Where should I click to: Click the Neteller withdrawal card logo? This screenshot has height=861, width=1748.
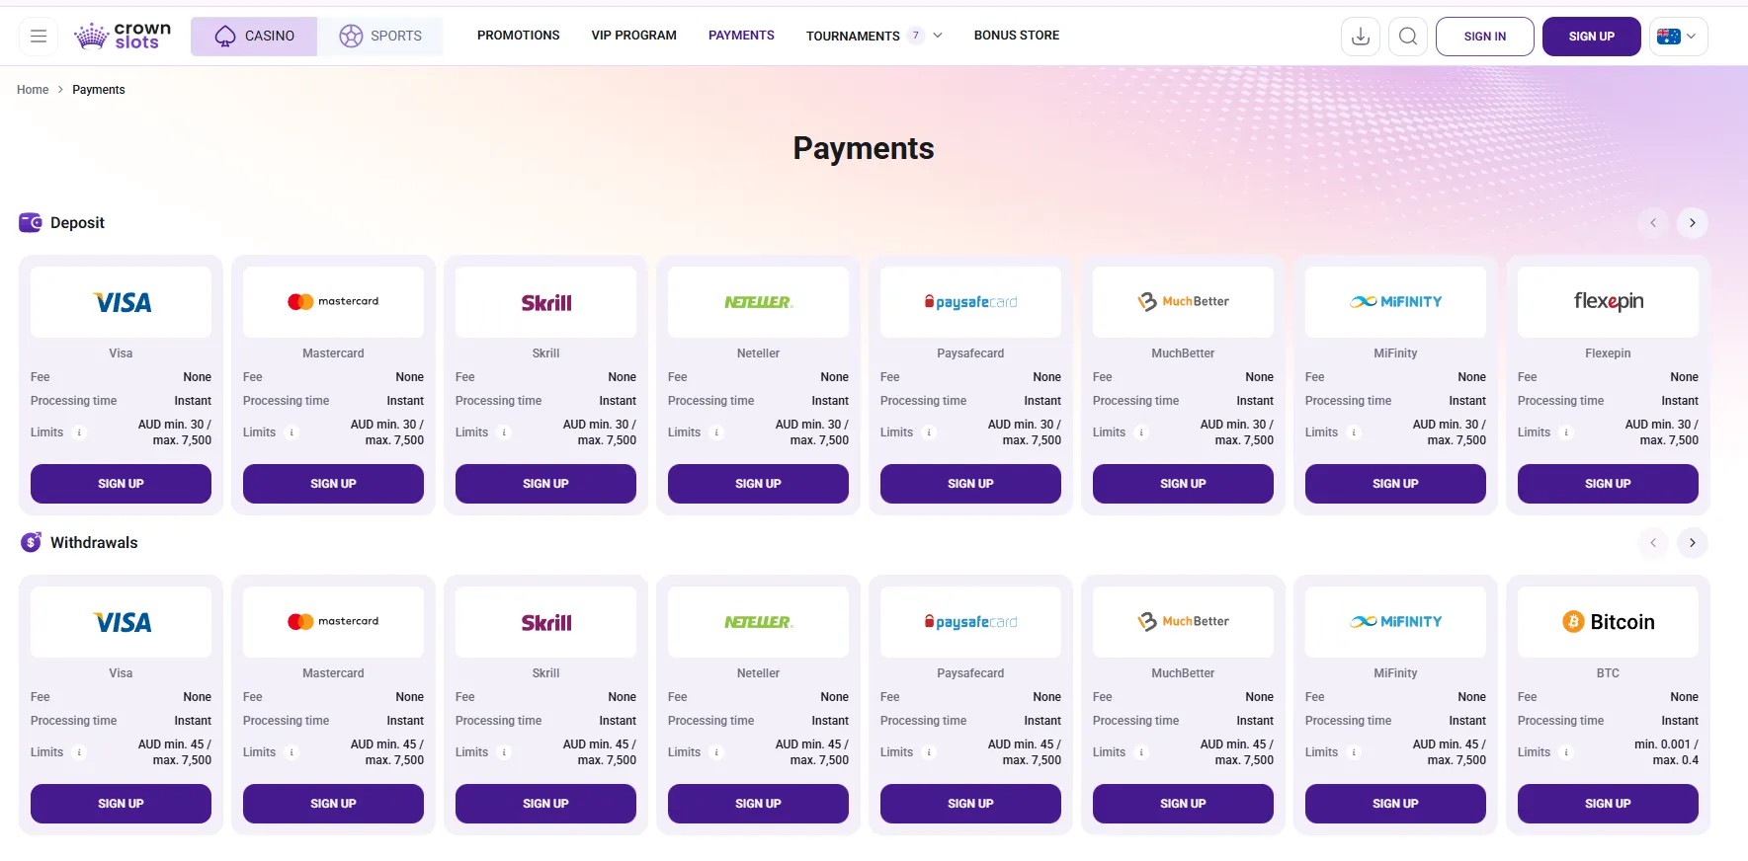(758, 621)
